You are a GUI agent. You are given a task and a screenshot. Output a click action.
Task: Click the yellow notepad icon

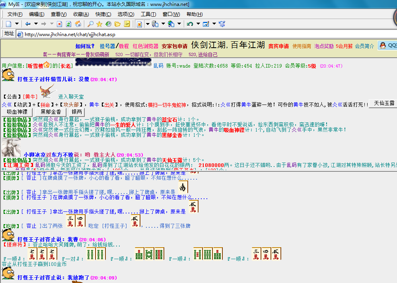coord(127,24)
